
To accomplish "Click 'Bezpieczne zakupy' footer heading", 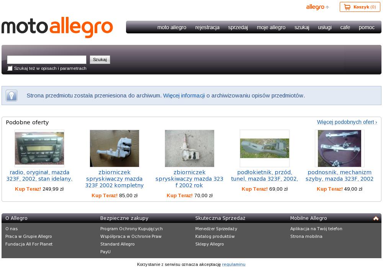I will coord(124,218).
